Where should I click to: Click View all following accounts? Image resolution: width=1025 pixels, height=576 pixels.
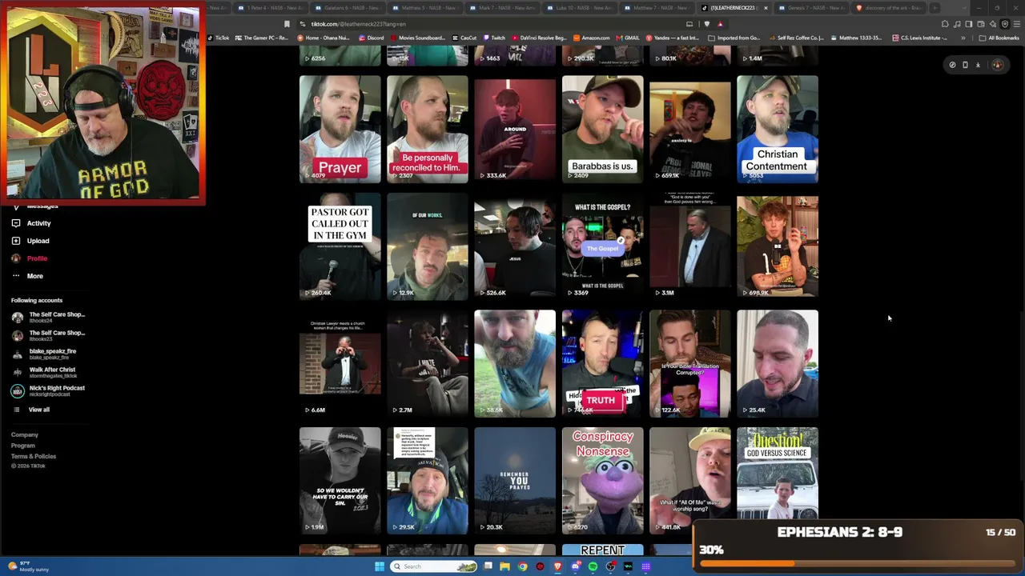point(39,410)
